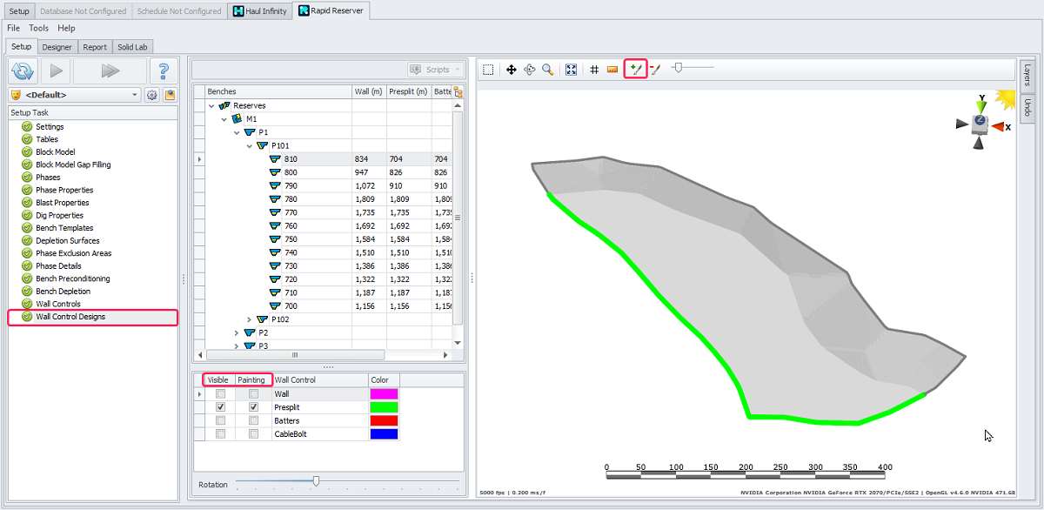
Task: Click the zoom to extents icon
Action: click(x=572, y=70)
